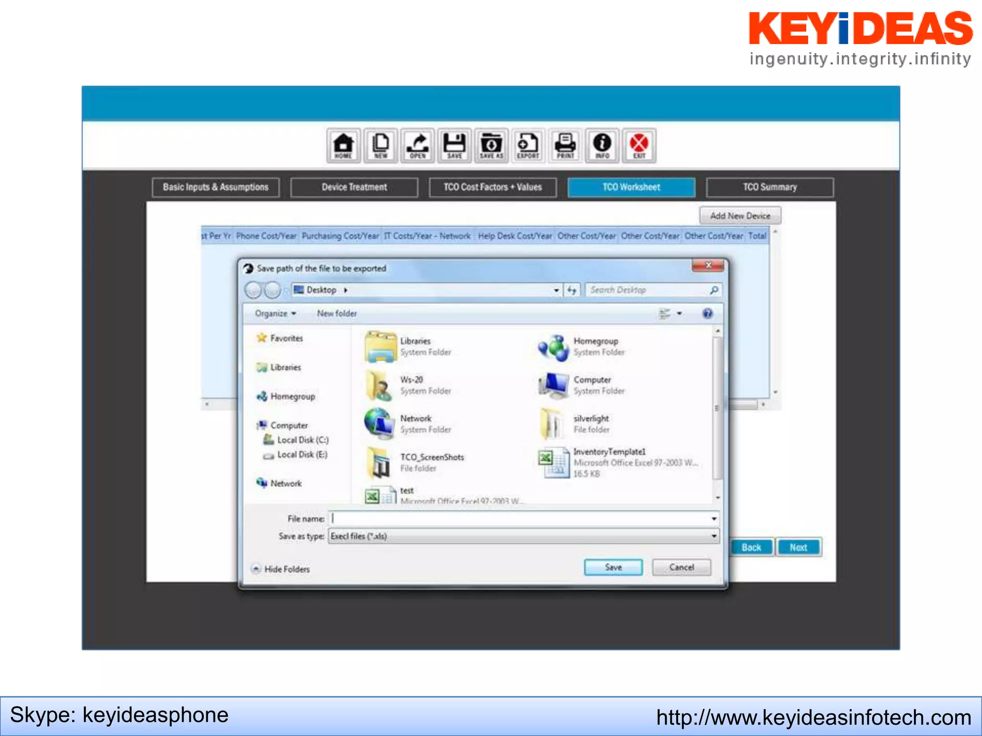Select the TCO_ScreenShots folder icon
The width and height of the screenshot is (982, 736).
pos(379,463)
